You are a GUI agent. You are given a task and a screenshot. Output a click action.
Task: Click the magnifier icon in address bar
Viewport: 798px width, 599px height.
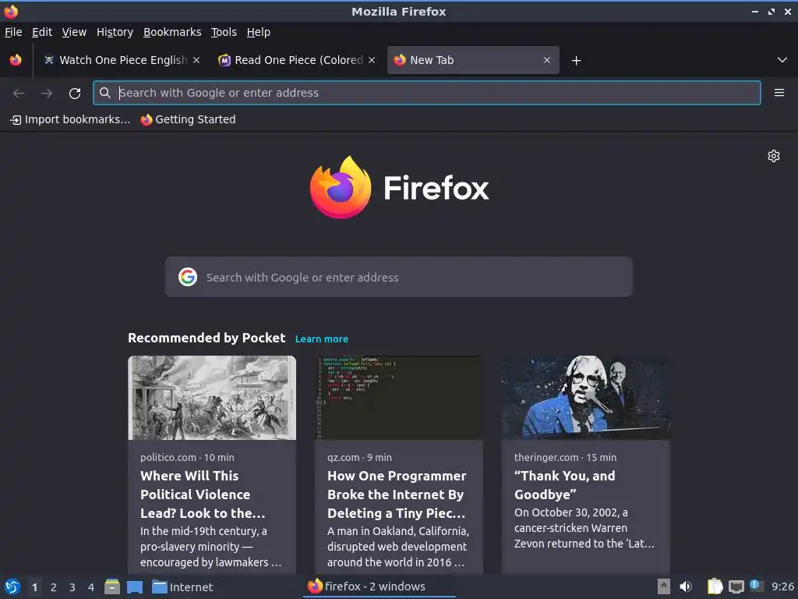[105, 93]
